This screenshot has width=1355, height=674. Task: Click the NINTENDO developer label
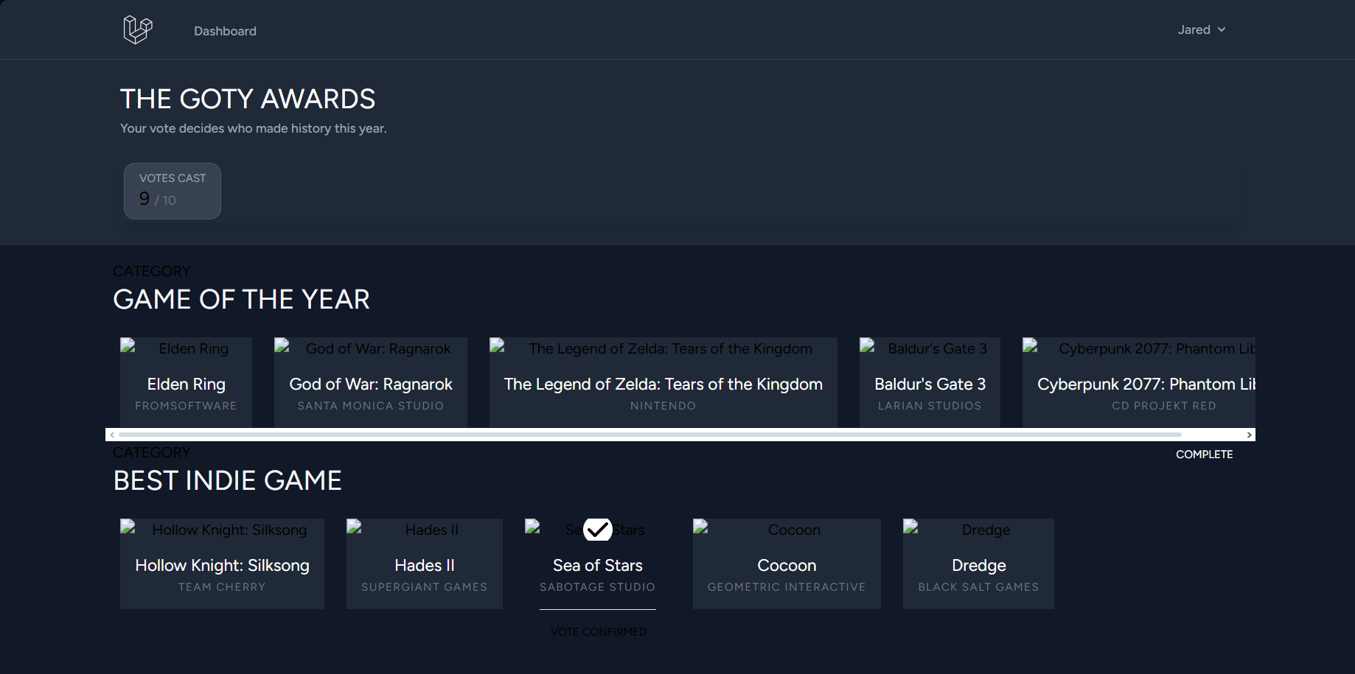click(663, 406)
